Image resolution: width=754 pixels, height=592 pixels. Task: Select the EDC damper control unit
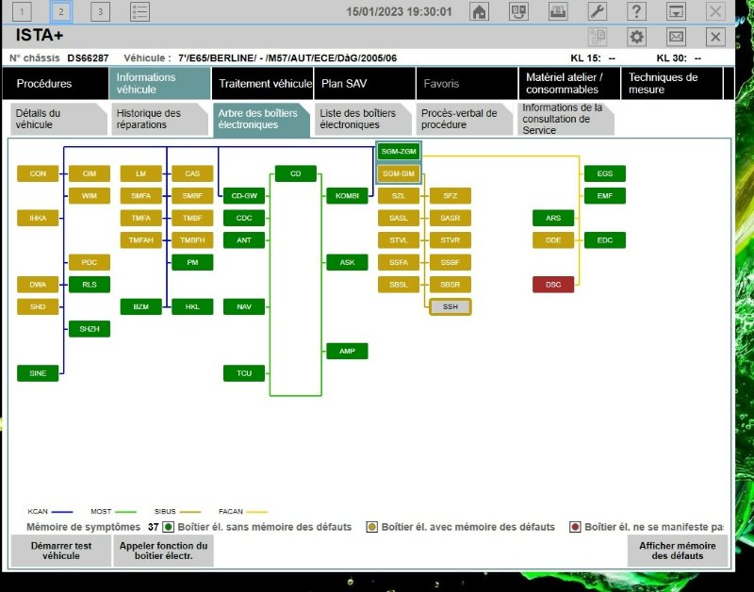click(605, 240)
